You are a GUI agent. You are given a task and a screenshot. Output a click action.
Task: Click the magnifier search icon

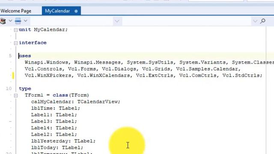tap(262, 21)
